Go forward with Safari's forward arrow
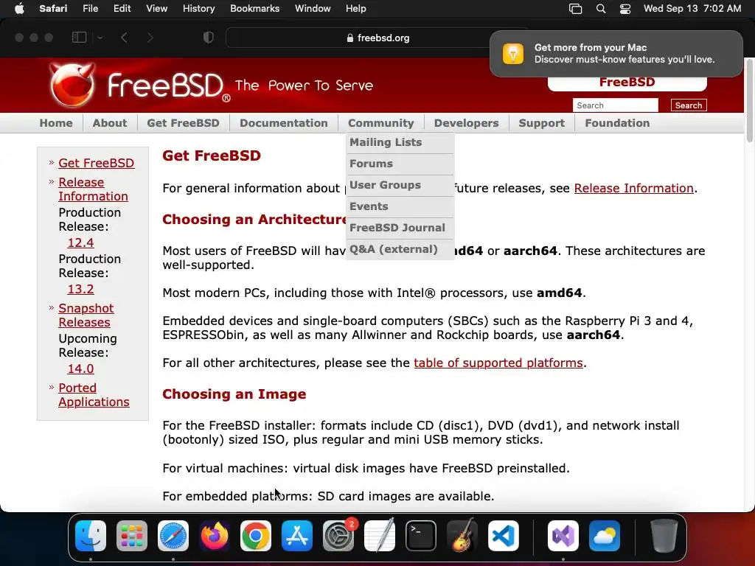755x566 pixels. (150, 38)
